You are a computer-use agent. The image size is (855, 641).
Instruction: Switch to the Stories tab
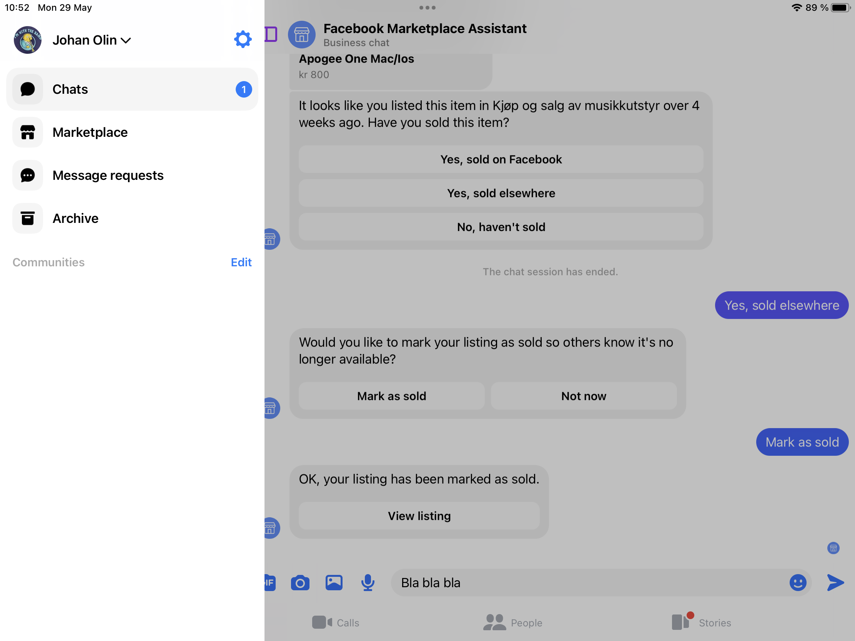coord(702,623)
